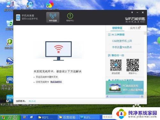Image resolution: width=160 pixels, height=120 pixels.
Task: Switch to the 实用工具 tab
Action: tap(135, 28)
